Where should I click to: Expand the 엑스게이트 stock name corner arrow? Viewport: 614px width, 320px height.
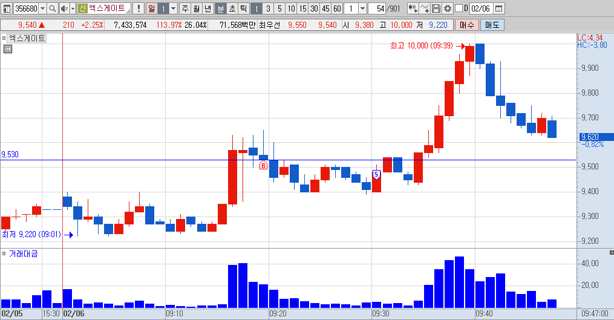pos(128,11)
